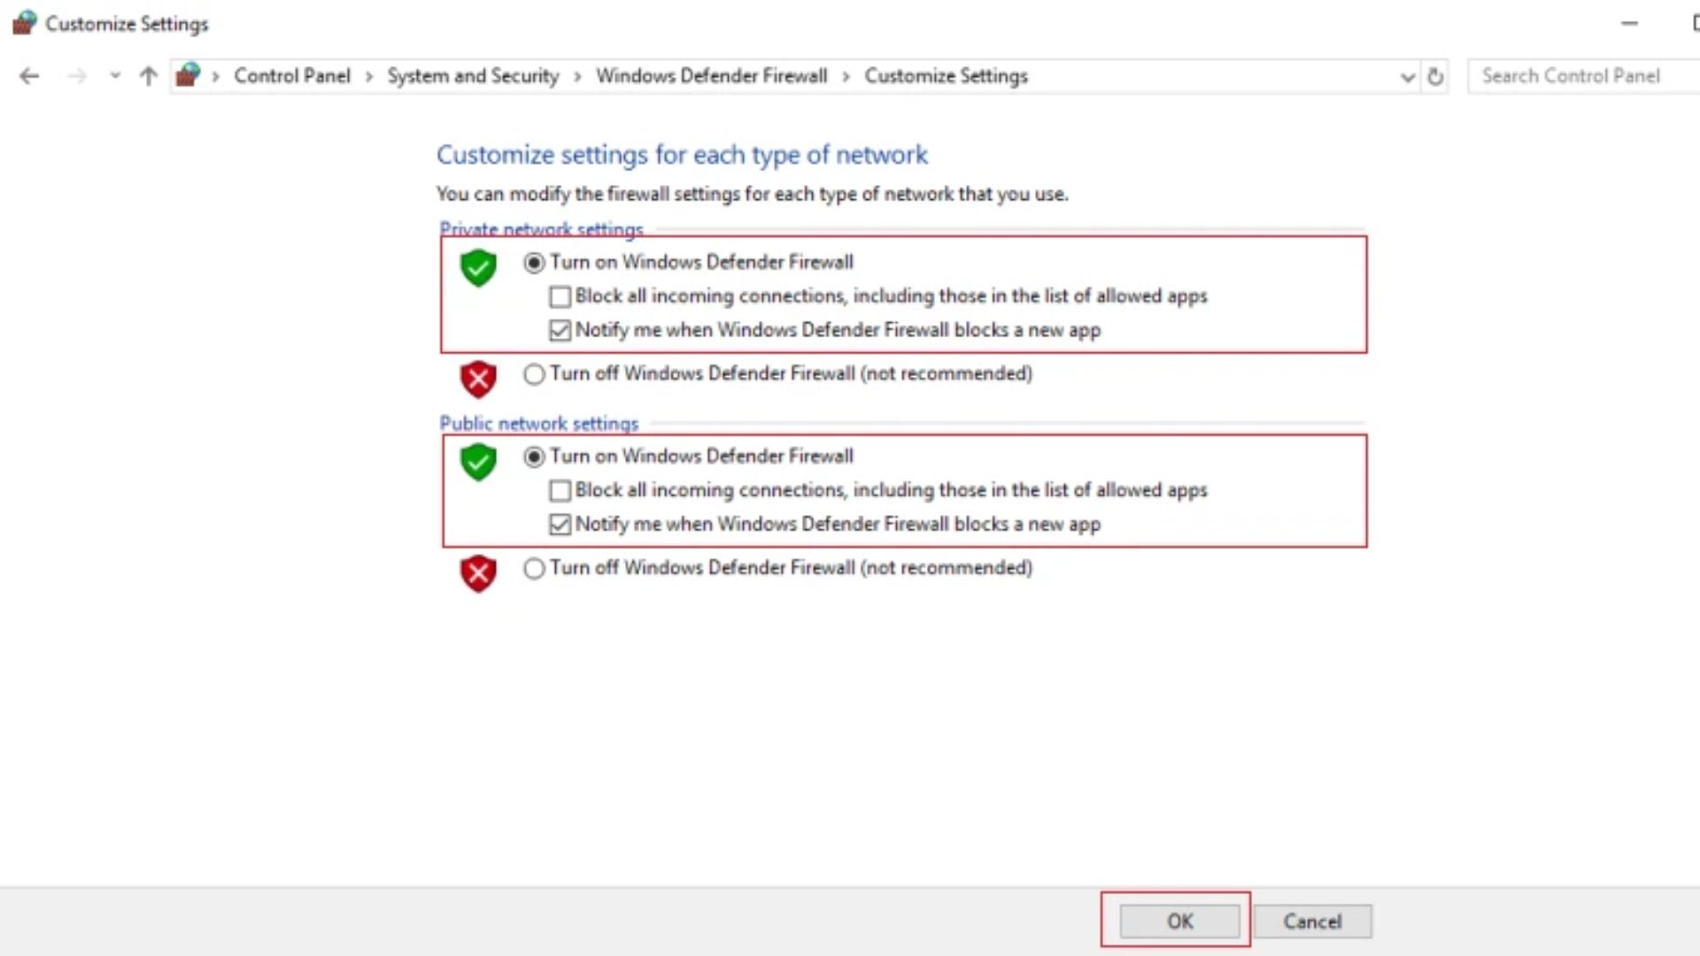This screenshot has height=956, width=1700.
Task: Minimize the Customize Settings window
Action: coord(1629,24)
